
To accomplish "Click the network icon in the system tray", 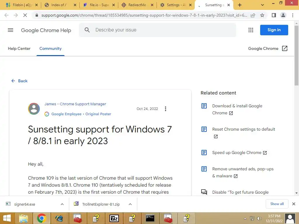I will tap(252, 218).
